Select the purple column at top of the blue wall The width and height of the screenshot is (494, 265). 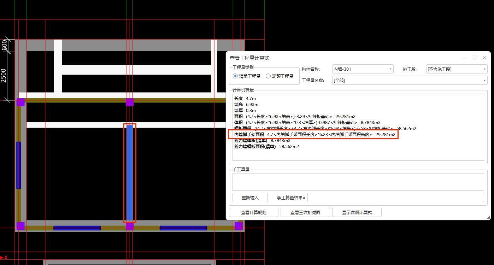pos(130,102)
